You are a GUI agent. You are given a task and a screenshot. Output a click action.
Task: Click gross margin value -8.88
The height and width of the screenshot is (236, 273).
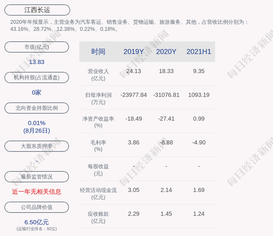[x=166, y=143]
